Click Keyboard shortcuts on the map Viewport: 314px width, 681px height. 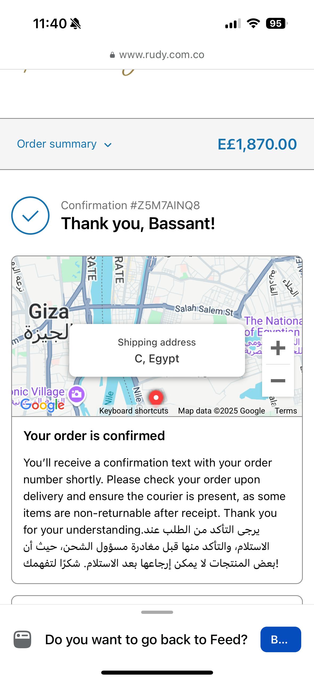coord(134,411)
